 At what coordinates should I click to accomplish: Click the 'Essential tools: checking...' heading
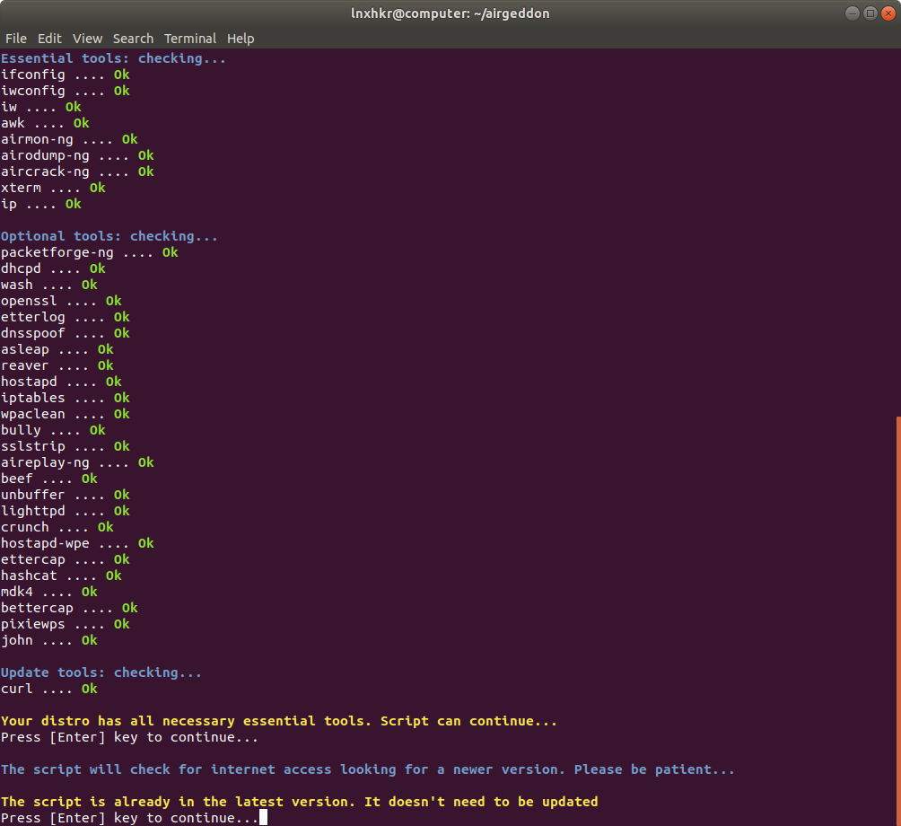(x=113, y=58)
